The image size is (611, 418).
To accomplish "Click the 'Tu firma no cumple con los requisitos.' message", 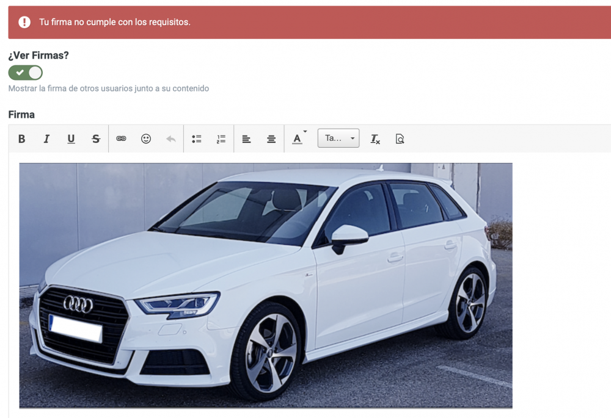I will click(x=115, y=22).
